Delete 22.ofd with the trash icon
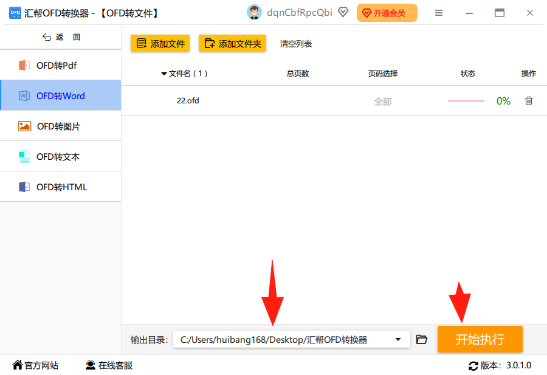 coord(529,101)
